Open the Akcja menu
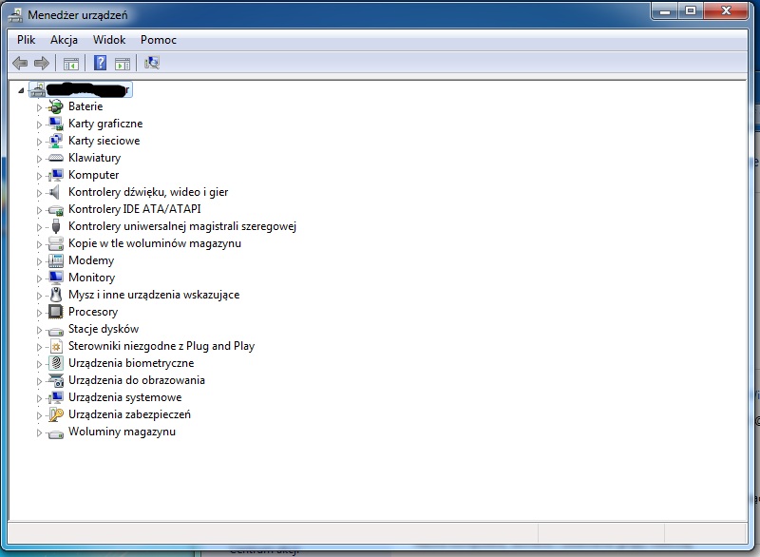The width and height of the screenshot is (760, 557). (64, 40)
